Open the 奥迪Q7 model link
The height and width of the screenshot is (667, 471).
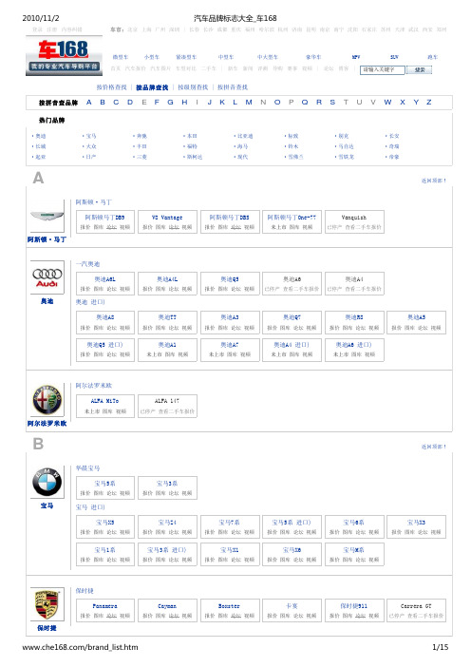(292, 317)
